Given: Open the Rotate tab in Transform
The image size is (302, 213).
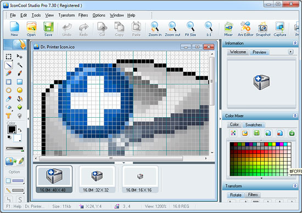Looking at the screenshot, I should [x=236, y=195].
